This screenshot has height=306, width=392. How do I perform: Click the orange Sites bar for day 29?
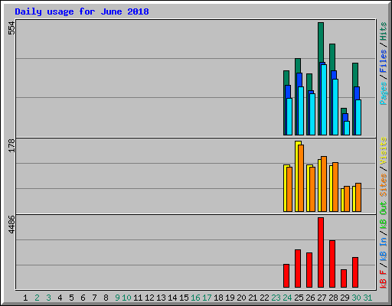point(347,199)
